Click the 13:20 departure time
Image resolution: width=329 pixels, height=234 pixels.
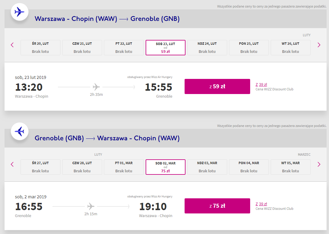pos(29,87)
